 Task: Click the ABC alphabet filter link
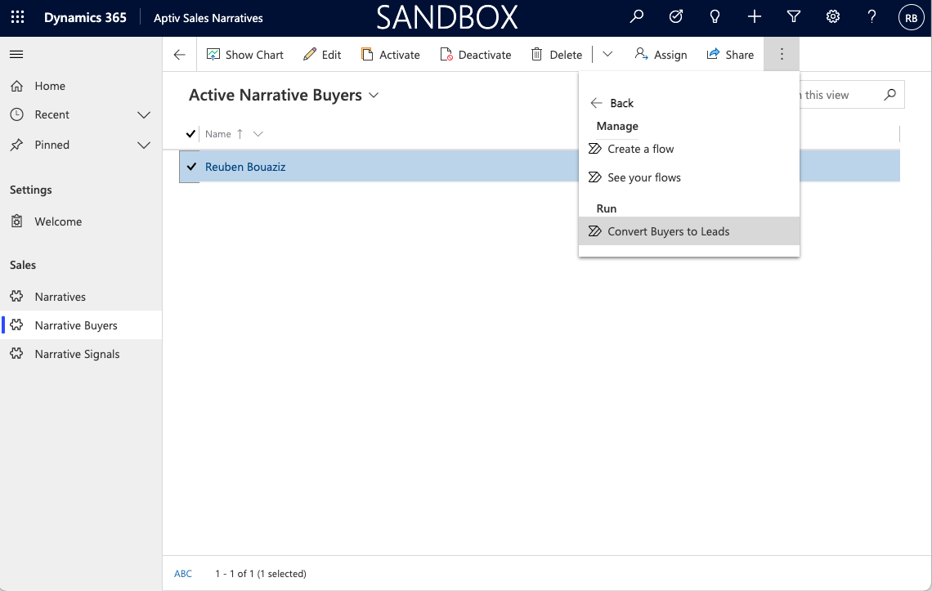(x=183, y=574)
